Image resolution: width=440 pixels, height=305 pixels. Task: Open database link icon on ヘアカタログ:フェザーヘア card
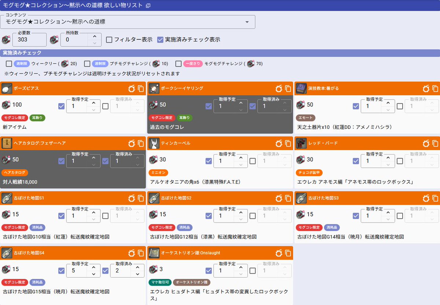[x=131, y=144]
